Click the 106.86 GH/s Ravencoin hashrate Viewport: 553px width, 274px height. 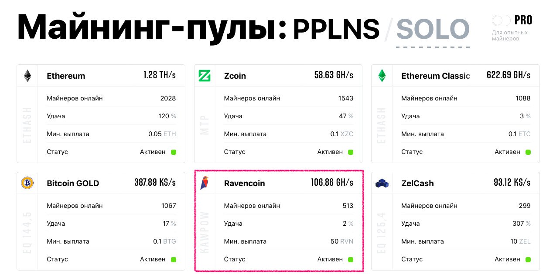point(332,182)
